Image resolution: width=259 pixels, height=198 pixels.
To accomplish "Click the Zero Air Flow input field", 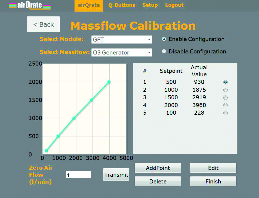I will tap(78, 175).
